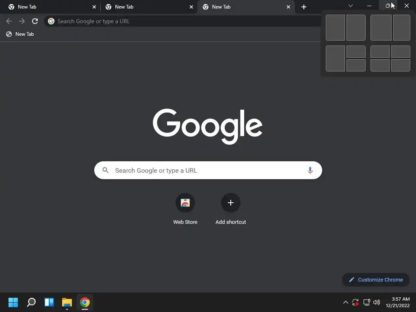The image size is (416, 312).
Task: Close the first New Tab
Action: coord(94,7)
